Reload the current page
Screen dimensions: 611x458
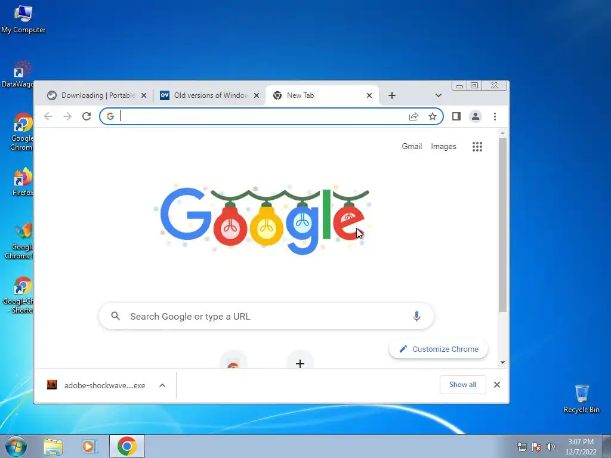coord(87,116)
